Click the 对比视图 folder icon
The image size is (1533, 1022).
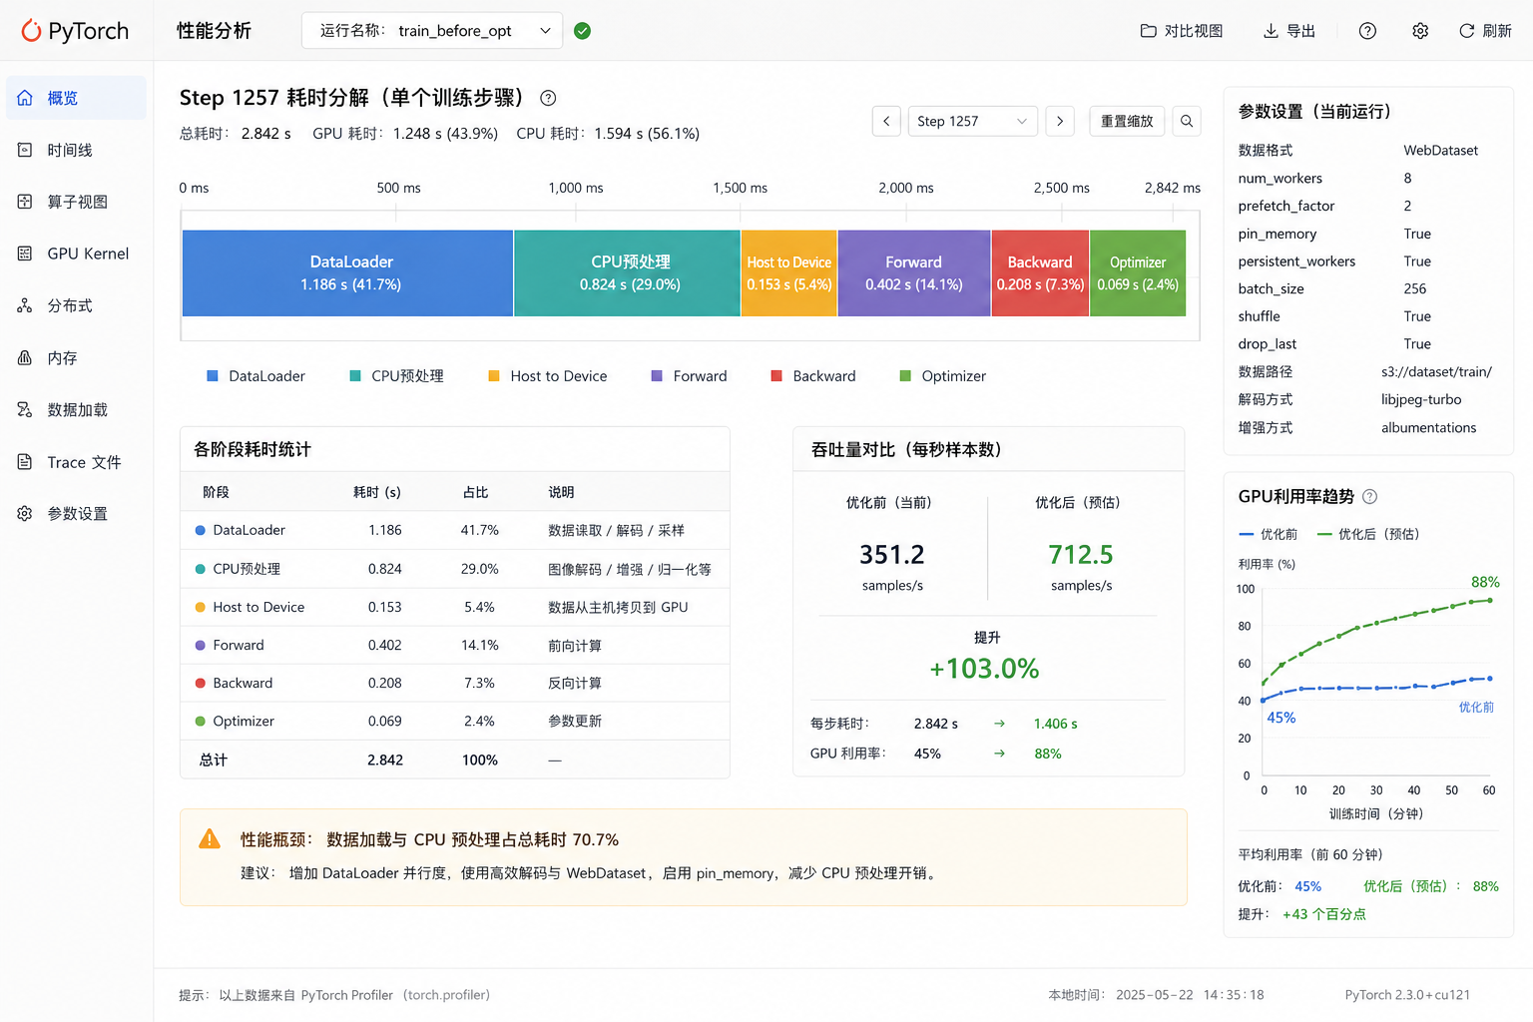[1148, 31]
